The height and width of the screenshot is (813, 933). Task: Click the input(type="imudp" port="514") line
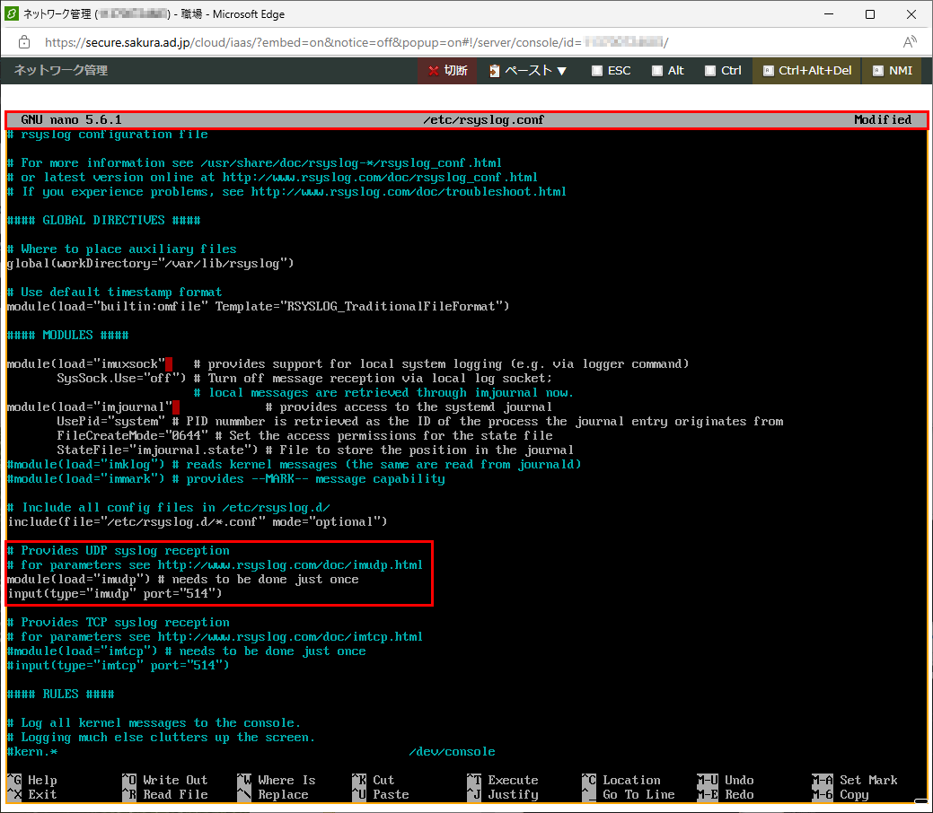coord(115,593)
